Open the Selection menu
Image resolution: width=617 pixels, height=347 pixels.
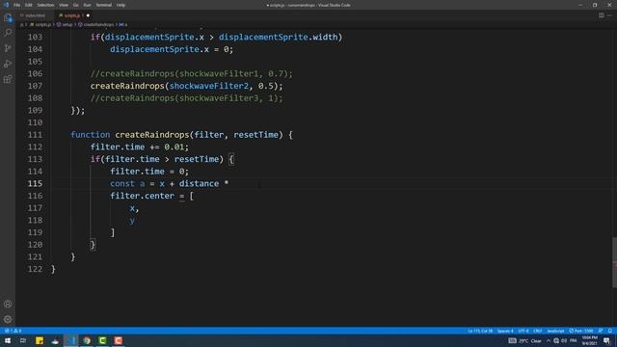coord(45,5)
